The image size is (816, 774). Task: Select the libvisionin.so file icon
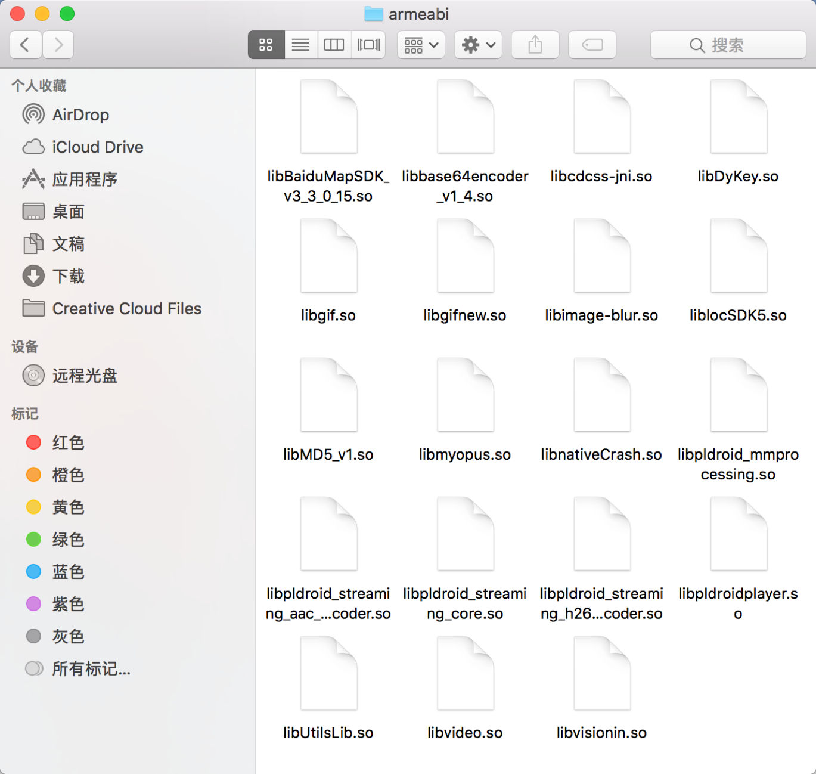click(x=602, y=673)
